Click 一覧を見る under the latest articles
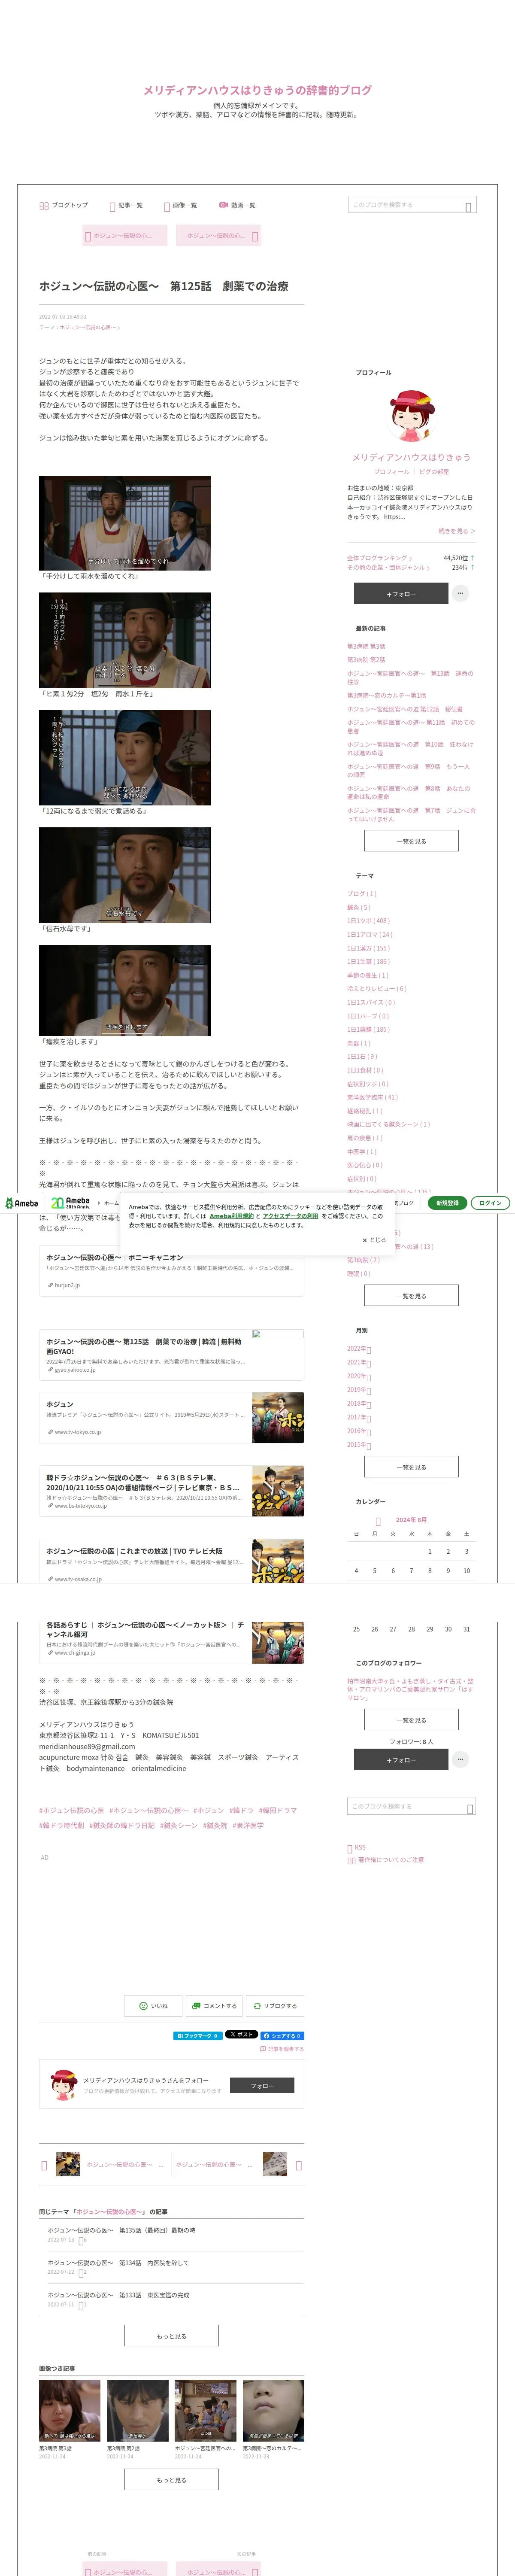The image size is (515, 2576). coord(411,841)
